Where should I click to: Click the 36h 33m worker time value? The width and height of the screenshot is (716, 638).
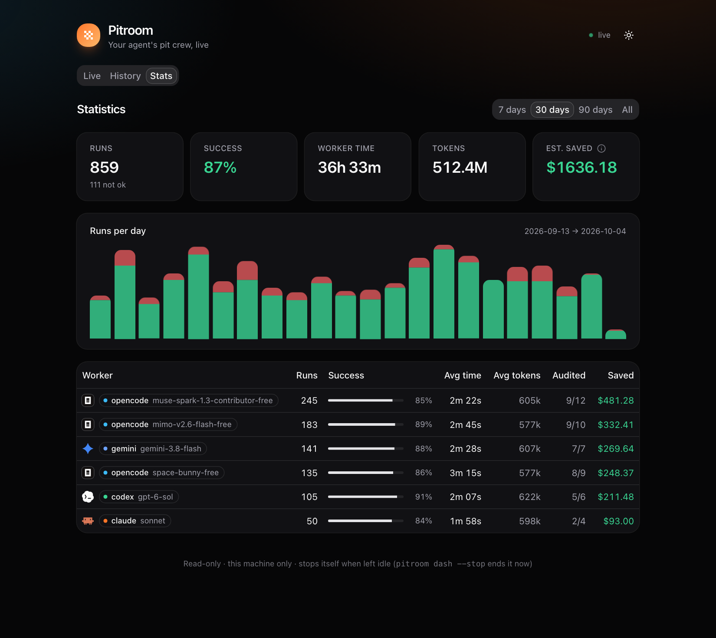click(349, 168)
